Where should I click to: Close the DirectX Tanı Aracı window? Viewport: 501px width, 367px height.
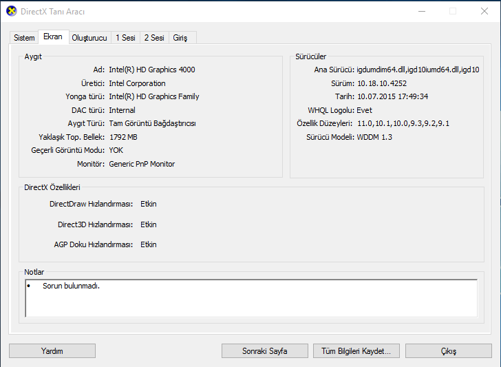pyautogui.click(x=484, y=11)
